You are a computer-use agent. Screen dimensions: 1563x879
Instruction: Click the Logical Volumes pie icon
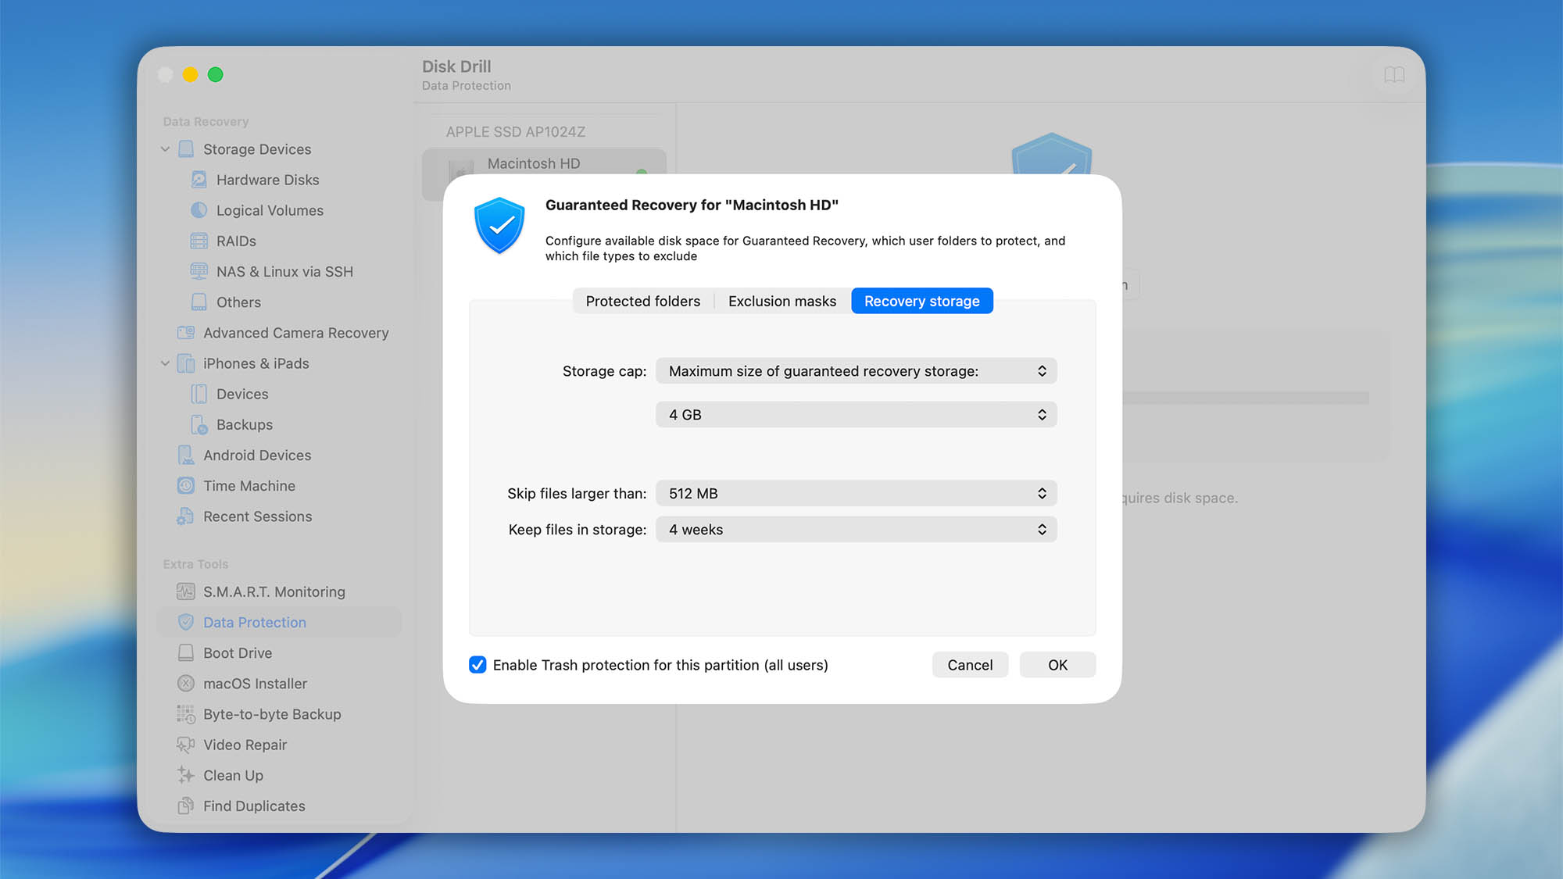pos(199,210)
